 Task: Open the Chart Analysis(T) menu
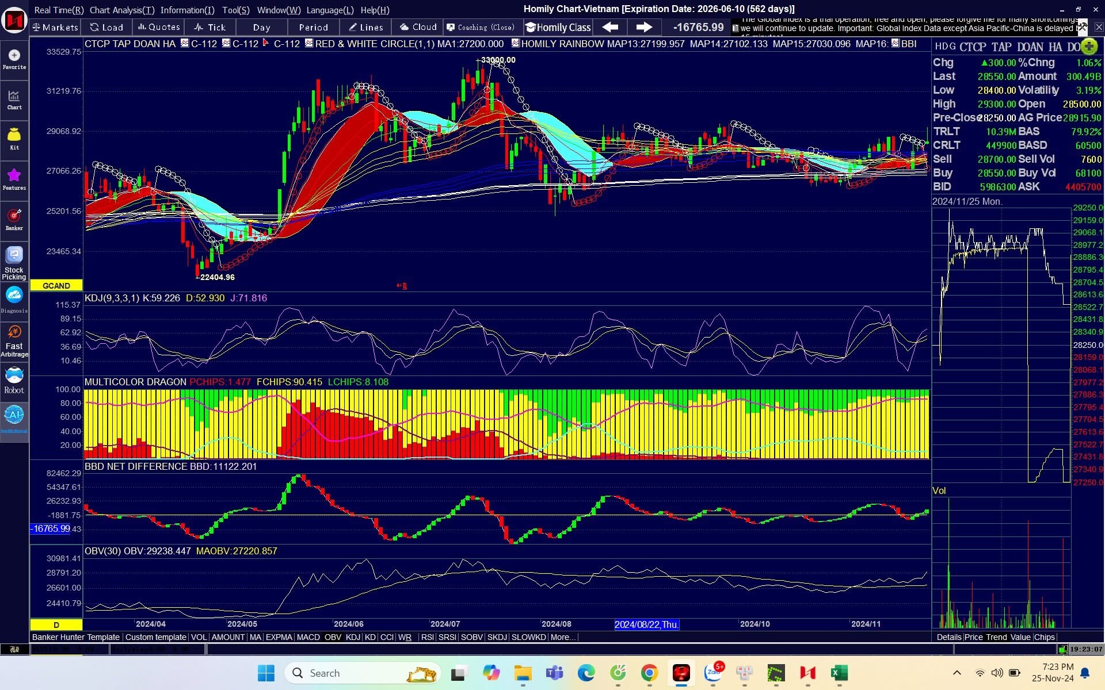(122, 10)
